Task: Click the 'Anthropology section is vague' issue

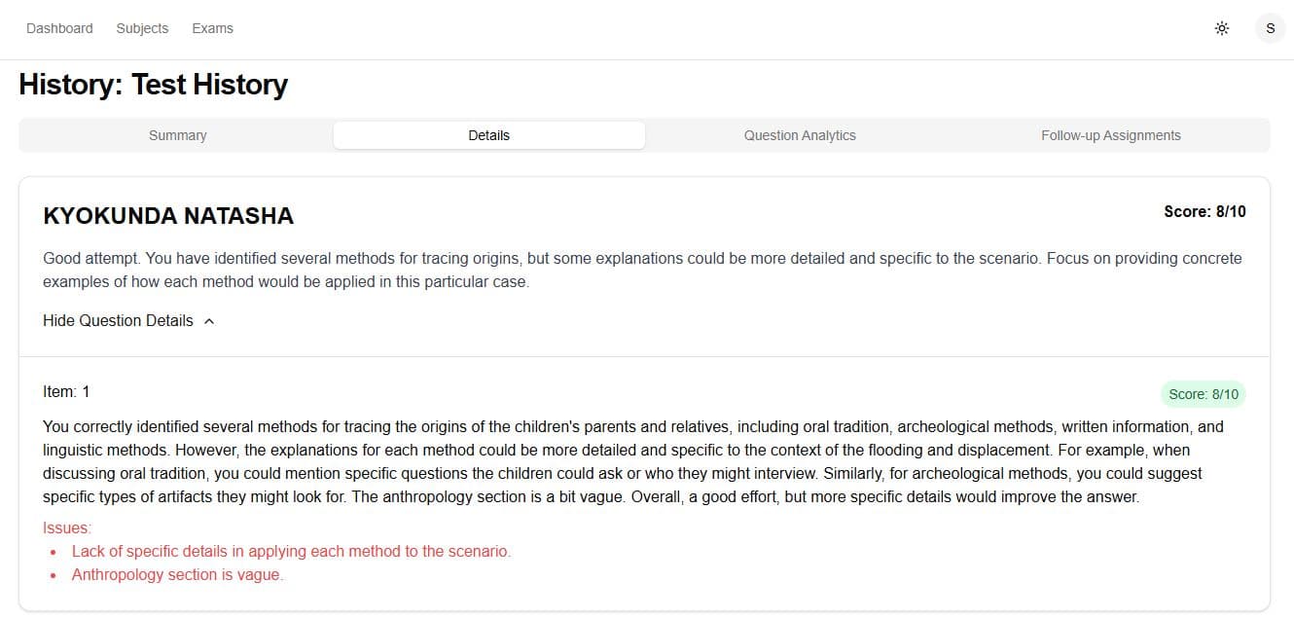Action: click(177, 574)
